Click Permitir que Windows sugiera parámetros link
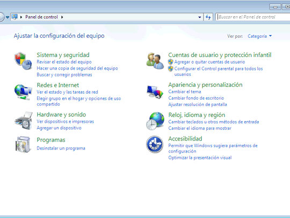This screenshot has width=290, height=218. coord(213,149)
